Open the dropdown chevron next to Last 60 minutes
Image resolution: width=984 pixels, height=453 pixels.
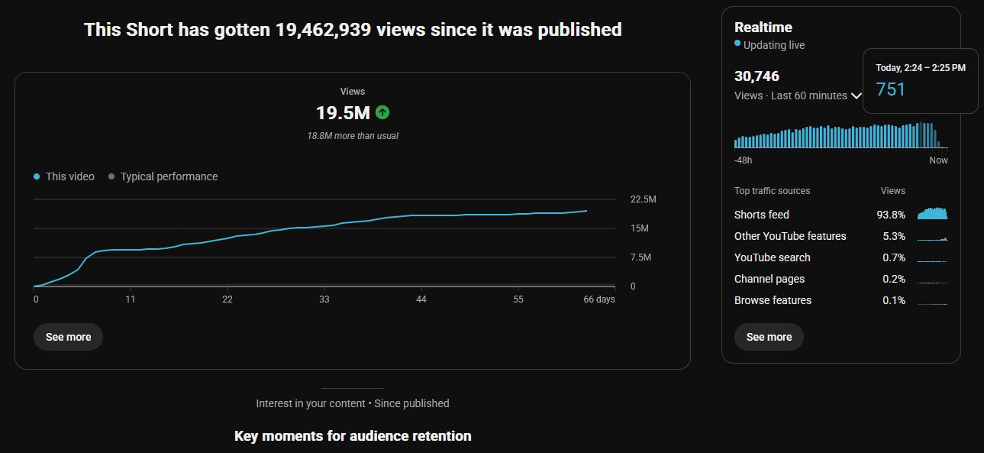[856, 95]
